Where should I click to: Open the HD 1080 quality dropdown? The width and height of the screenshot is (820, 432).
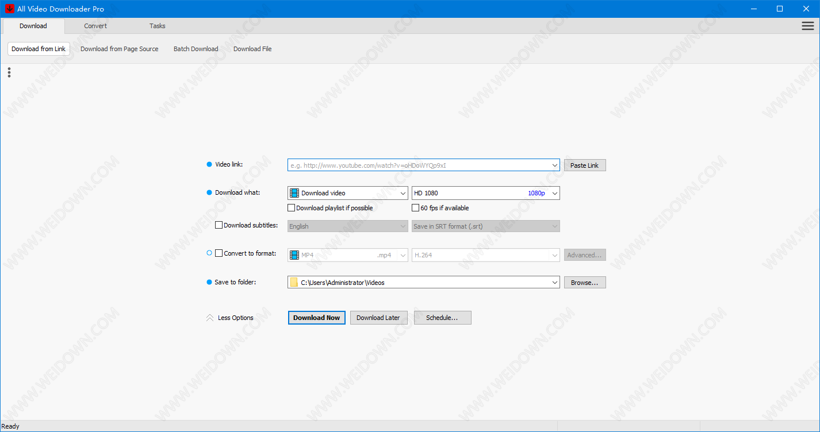[x=486, y=193]
